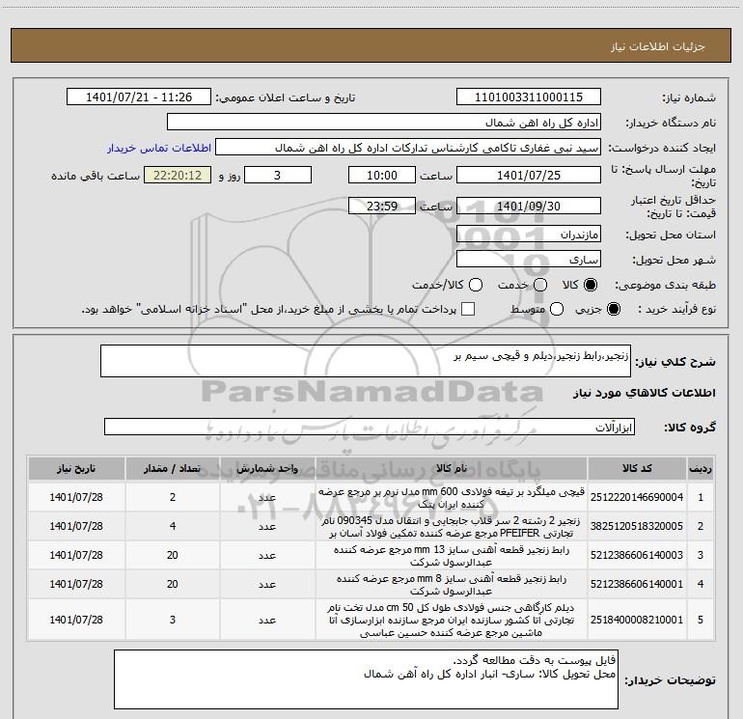Image resolution: width=743 pixels, height=719 pixels.
Task: Click the validity time field 23:59
Action: pos(382,206)
